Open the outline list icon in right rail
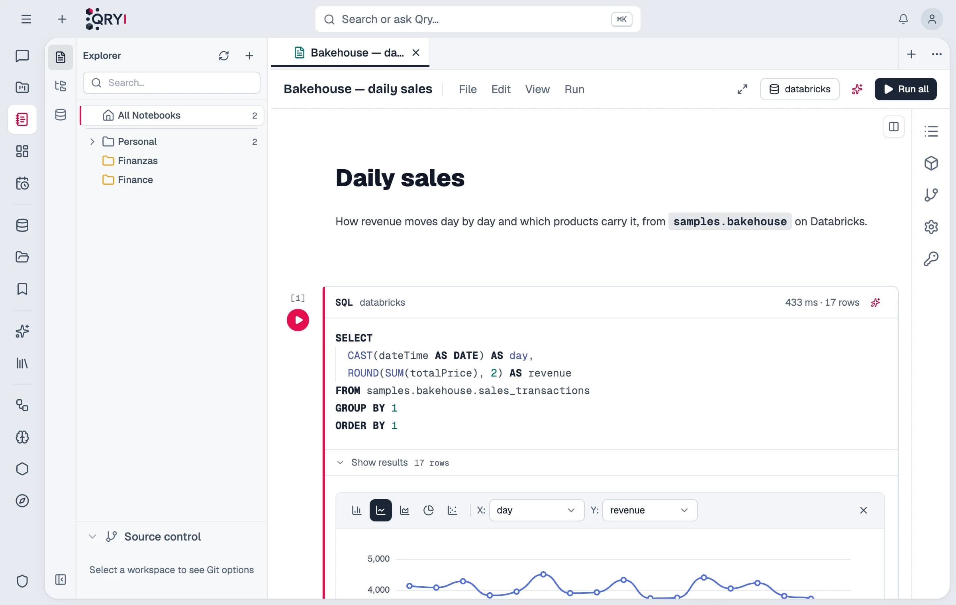This screenshot has width=956, height=605. [931, 131]
